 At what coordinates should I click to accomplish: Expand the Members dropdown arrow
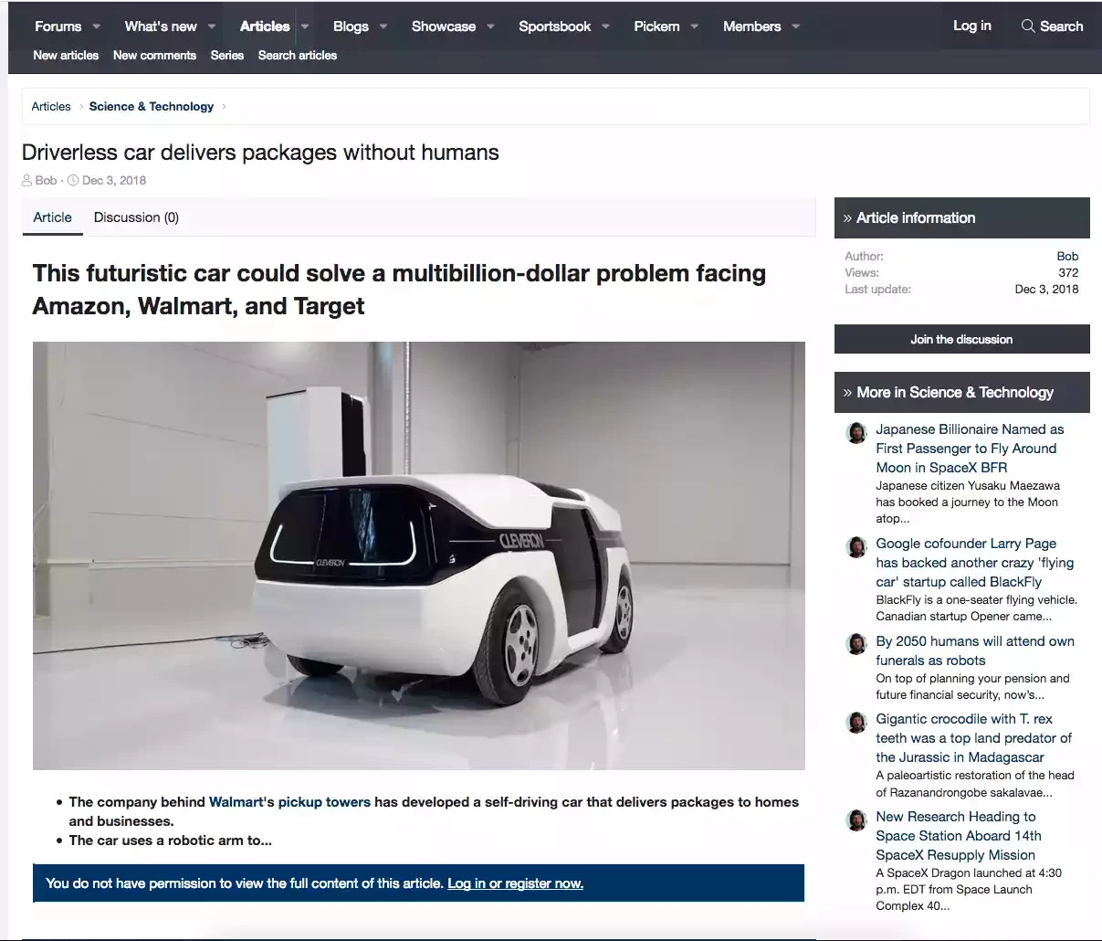point(796,26)
